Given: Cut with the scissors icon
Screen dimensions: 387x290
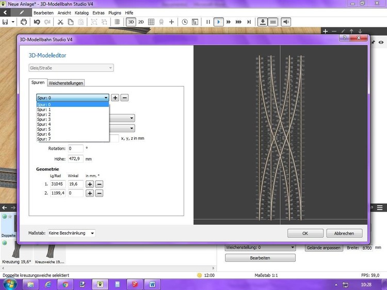Looking at the screenshot, I should [x=60, y=22].
